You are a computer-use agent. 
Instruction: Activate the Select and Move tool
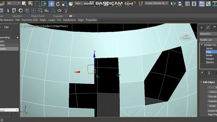click(51, 4)
